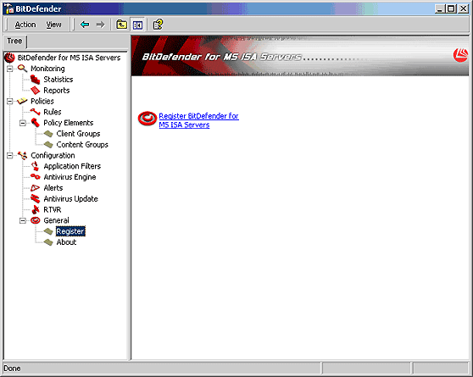Click the Alerts triangle icon
Image resolution: width=473 pixels, height=377 pixels.
(35, 188)
